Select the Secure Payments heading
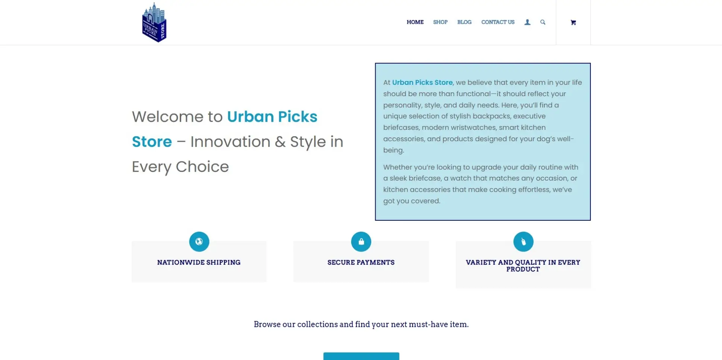 click(361, 262)
